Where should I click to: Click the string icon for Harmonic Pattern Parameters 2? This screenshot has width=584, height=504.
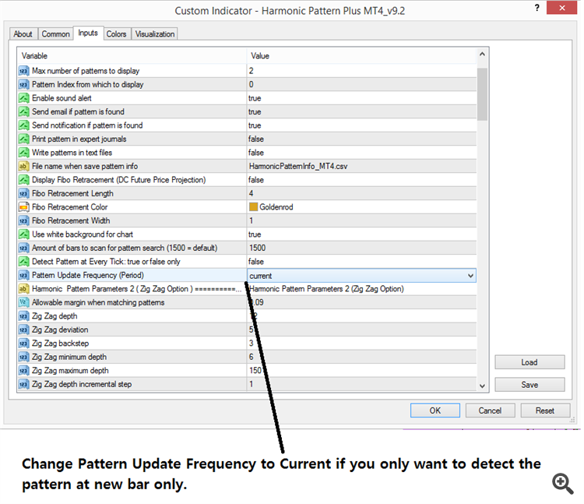click(x=23, y=289)
